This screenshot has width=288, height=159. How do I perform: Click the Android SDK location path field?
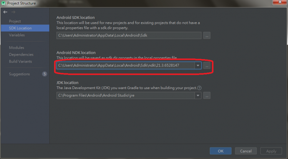tap(129, 36)
